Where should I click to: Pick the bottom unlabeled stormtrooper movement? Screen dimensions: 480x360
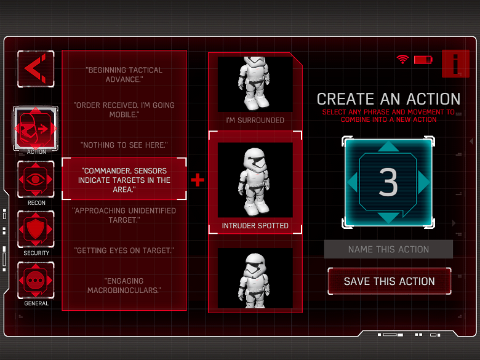(x=255, y=278)
